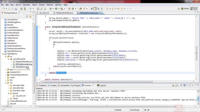Open the Refactor menu
The height and width of the screenshot is (112, 200).
point(50,5)
